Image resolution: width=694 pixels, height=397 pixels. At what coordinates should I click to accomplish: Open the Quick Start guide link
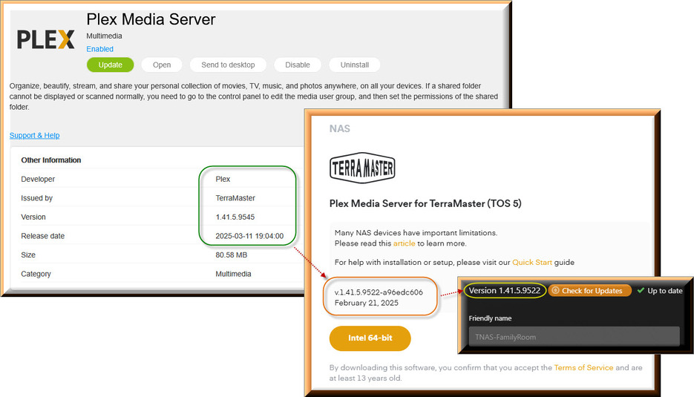(532, 263)
